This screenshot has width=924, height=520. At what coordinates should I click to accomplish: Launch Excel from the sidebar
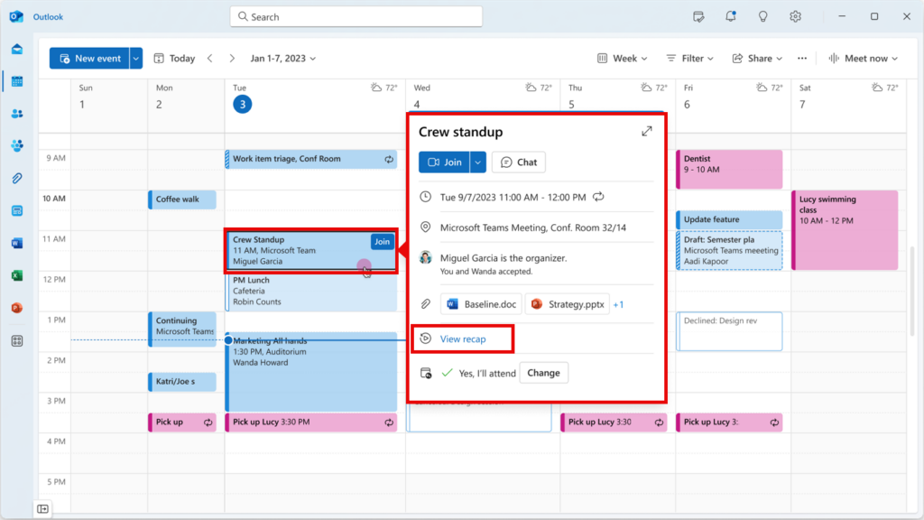(x=17, y=275)
